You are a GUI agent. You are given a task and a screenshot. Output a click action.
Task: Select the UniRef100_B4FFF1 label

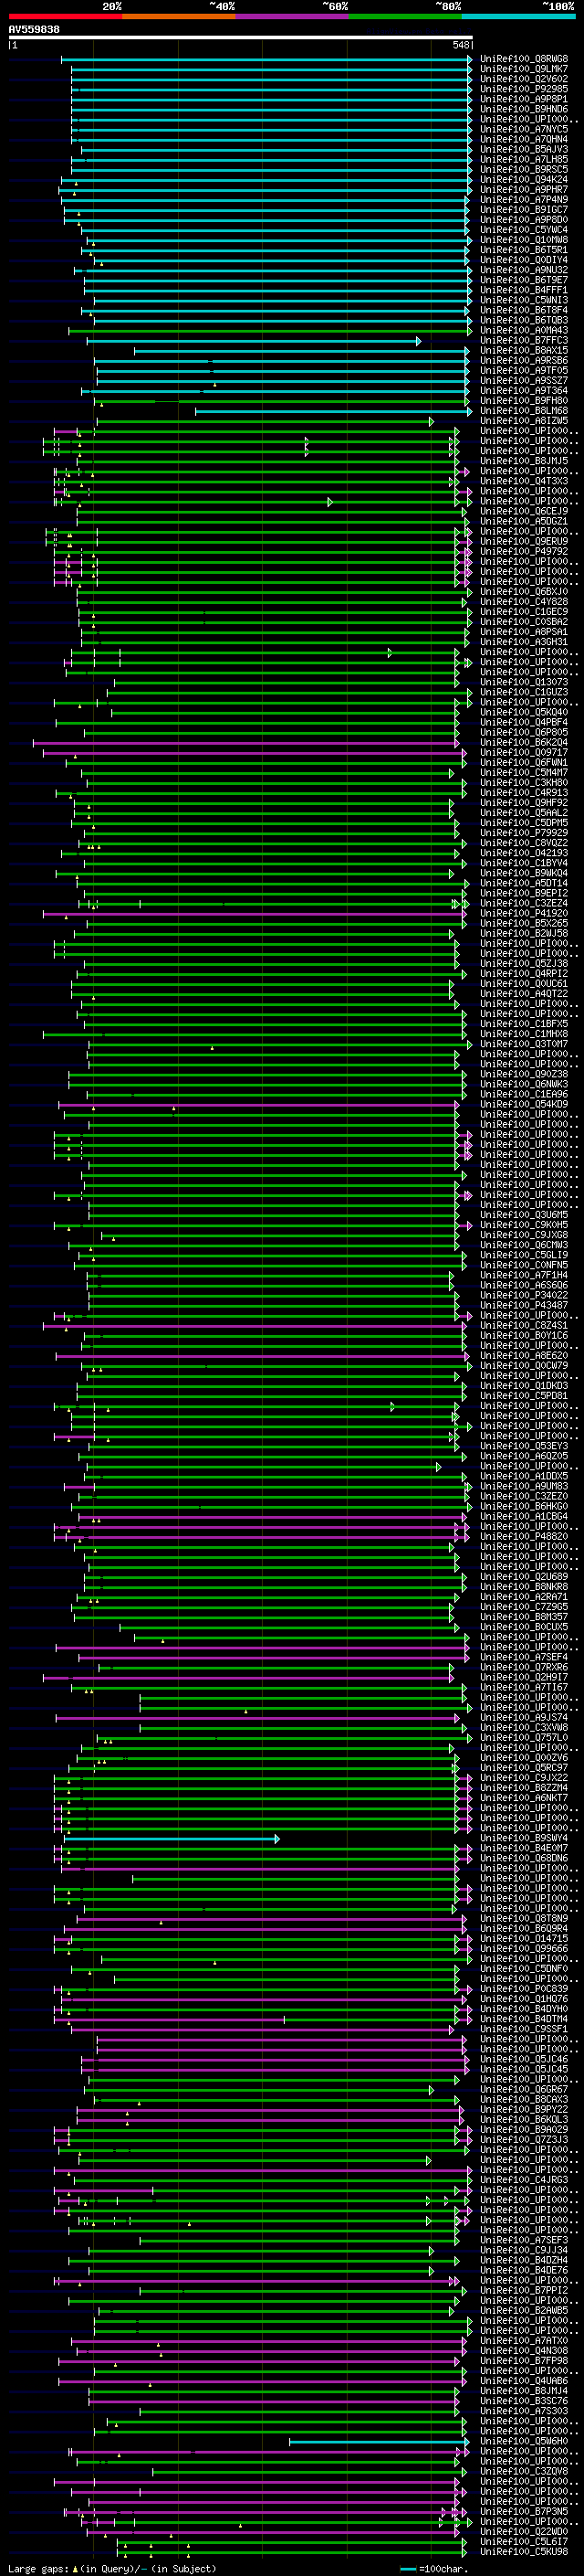524,291
